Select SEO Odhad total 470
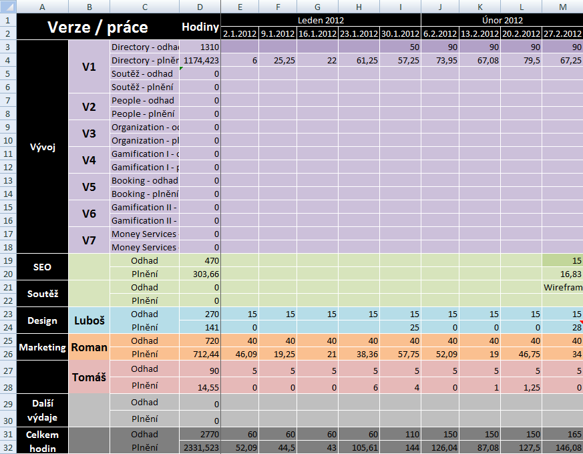583x454 pixels. [x=200, y=260]
